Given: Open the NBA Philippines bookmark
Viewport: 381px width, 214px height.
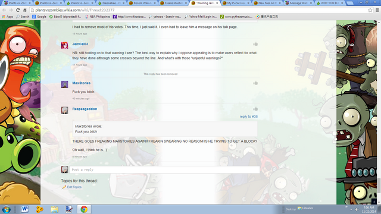Looking at the screenshot, I should point(98,17).
